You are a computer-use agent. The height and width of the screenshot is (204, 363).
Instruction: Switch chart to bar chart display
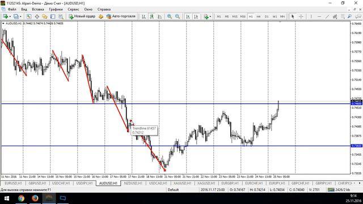point(143,16)
